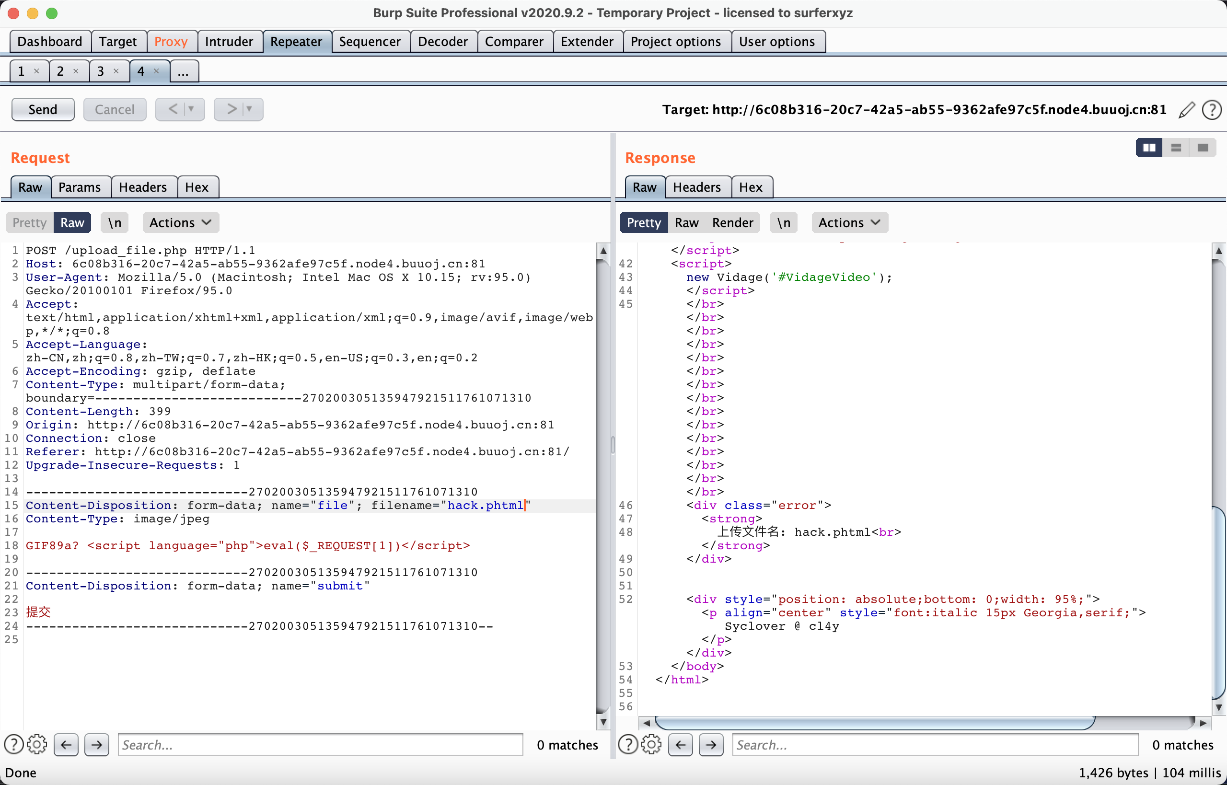Go to previous response search match
Image resolution: width=1227 pixels, height=785 pixels.
(x=681, y=745)
